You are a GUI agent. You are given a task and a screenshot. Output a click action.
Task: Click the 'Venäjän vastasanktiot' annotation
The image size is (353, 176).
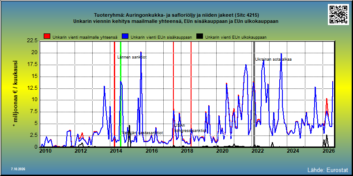click(x=143, y=133)
